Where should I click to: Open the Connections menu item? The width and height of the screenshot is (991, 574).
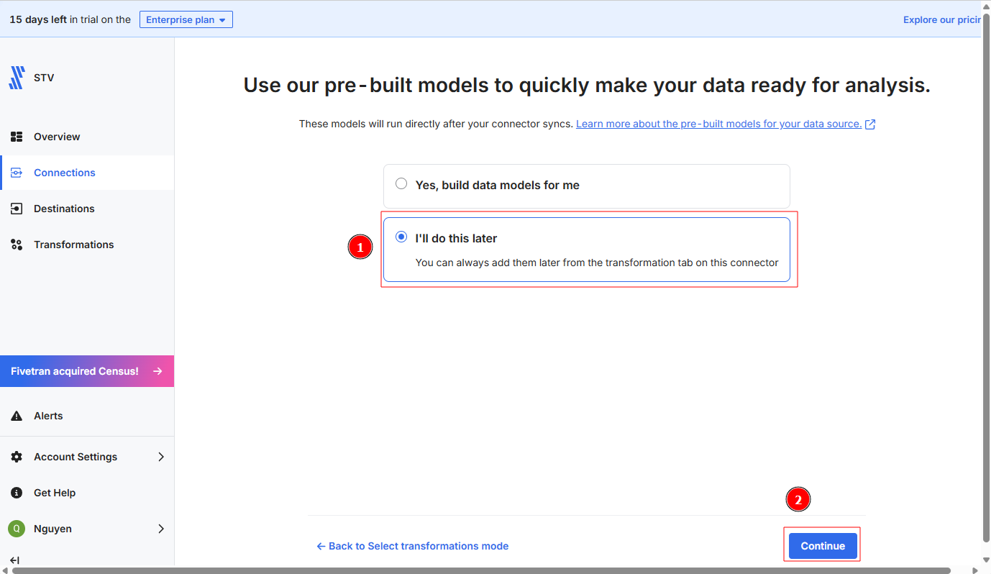tap(65, 173)
